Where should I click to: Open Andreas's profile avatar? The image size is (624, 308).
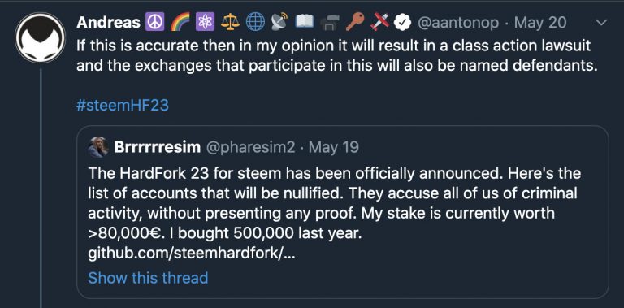pos(40,37)
